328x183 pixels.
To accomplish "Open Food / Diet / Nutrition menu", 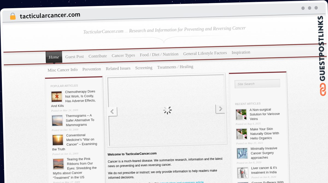I will pos(159,54).
